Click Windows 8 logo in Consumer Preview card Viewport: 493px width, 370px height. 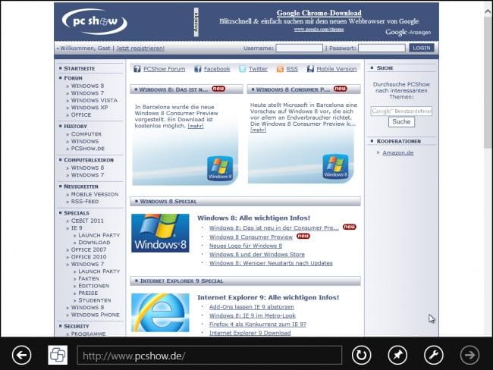335,167
